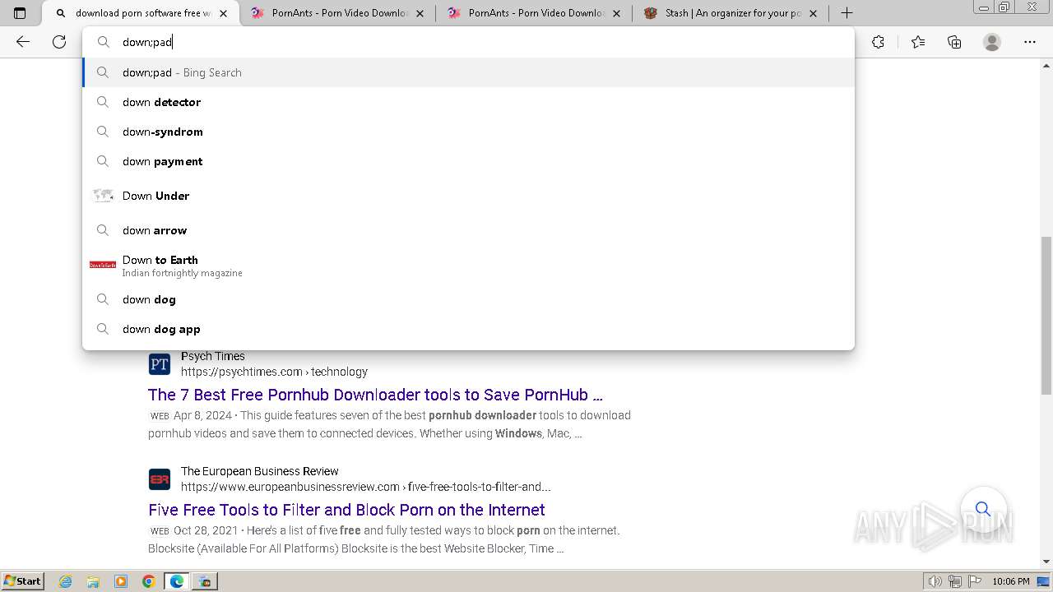Open the Collections icon
The height and width of the screenshot is (592, 1053).
tap(954, 42)
